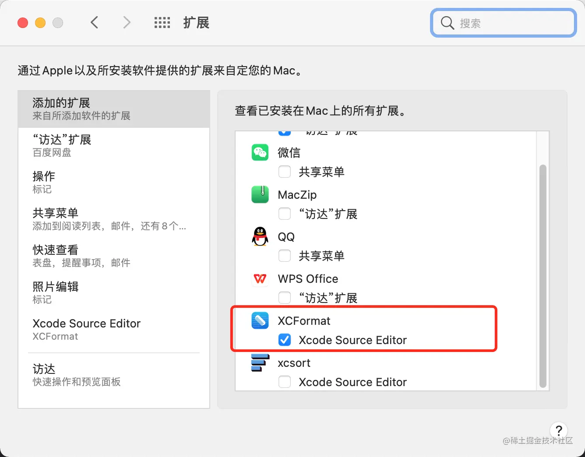Image resolution: width=585 pixels, height=457 pixels.
Task: Click the XCFormat blue icon
Action: click(260, 320)
